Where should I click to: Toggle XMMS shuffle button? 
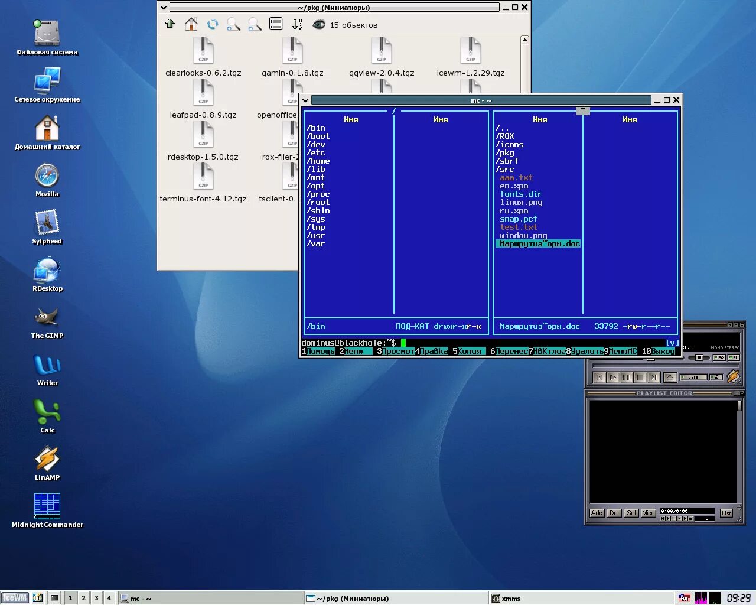click(x=693, y=377)
